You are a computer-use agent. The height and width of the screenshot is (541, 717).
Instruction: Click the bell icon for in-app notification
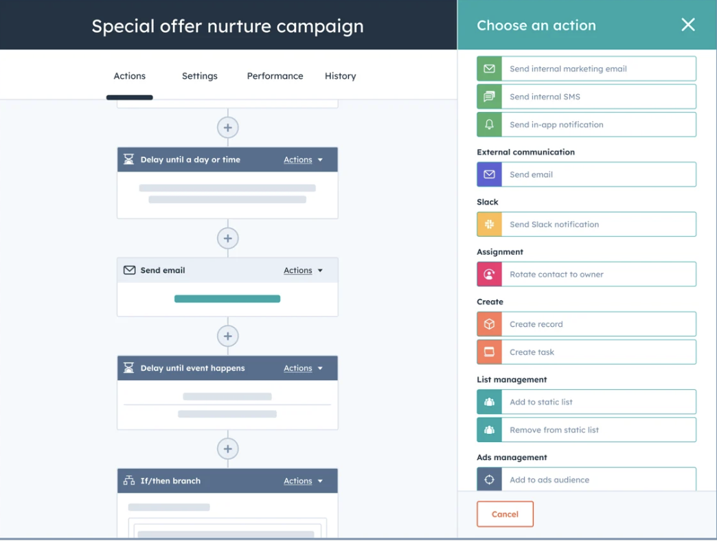click(490, 124)
